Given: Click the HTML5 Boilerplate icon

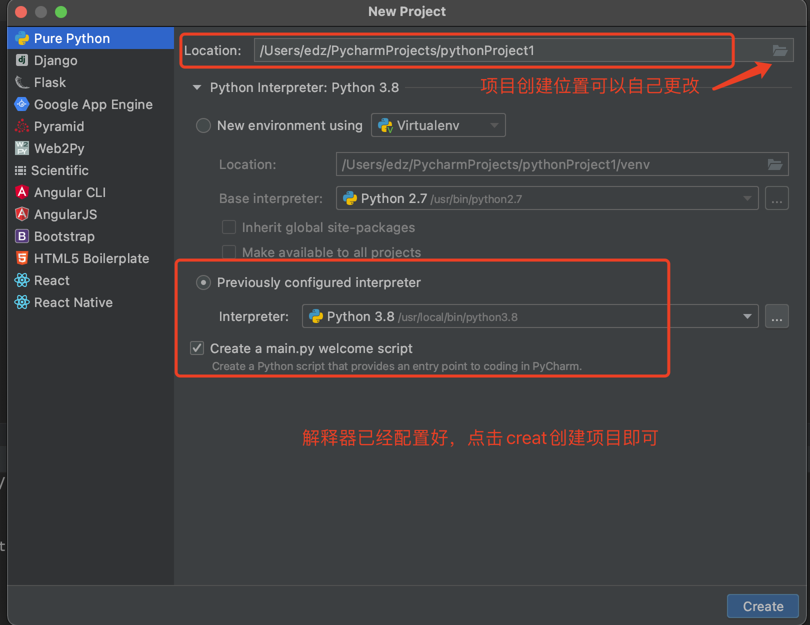Looking at the screenshot, I should click(x=22, y=258).
